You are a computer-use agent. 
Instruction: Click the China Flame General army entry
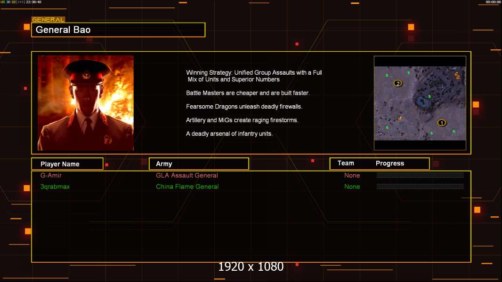tap(187, 187)
